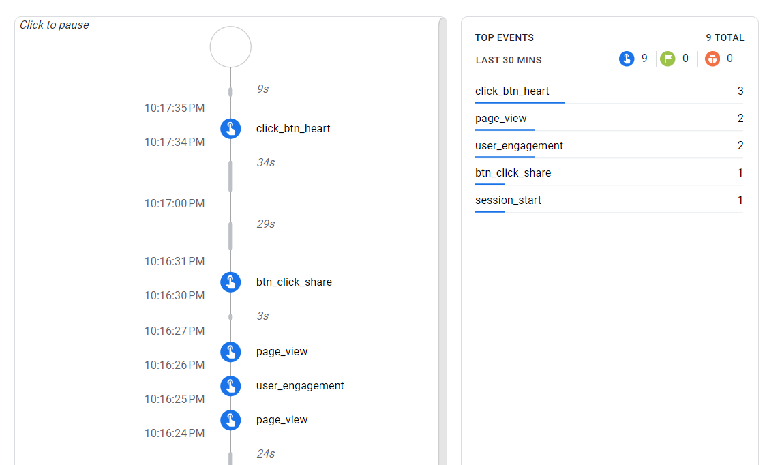Click the blue events count icon
767x465 pixels.
(627, 59)
